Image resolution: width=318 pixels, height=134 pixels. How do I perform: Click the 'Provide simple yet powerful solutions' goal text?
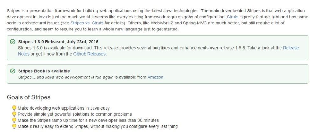[x=75, y=114]
